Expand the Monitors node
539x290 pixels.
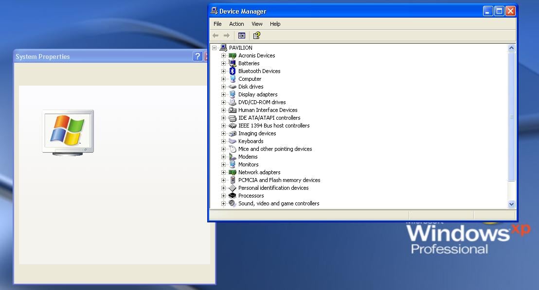(x=223, y=165)
